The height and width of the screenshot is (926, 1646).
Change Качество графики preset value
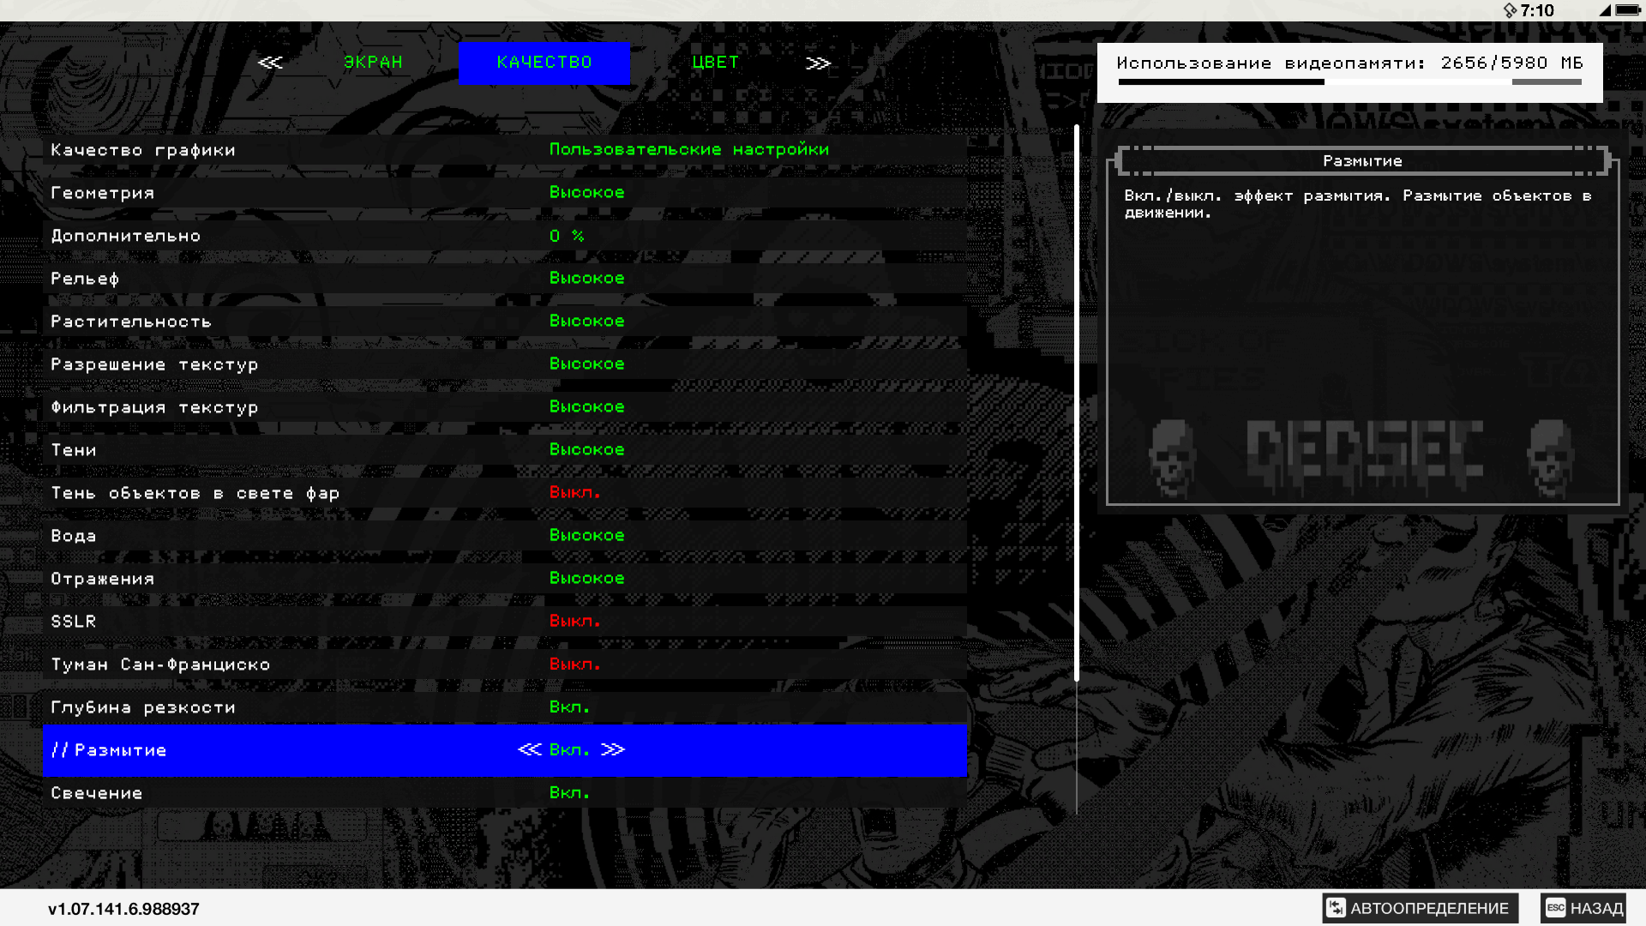(688, 150)
